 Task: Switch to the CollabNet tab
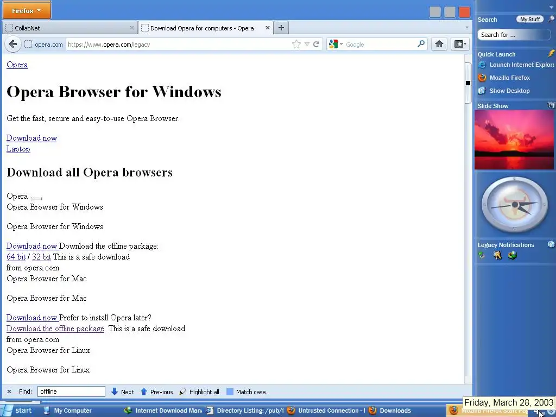point(69,28)
